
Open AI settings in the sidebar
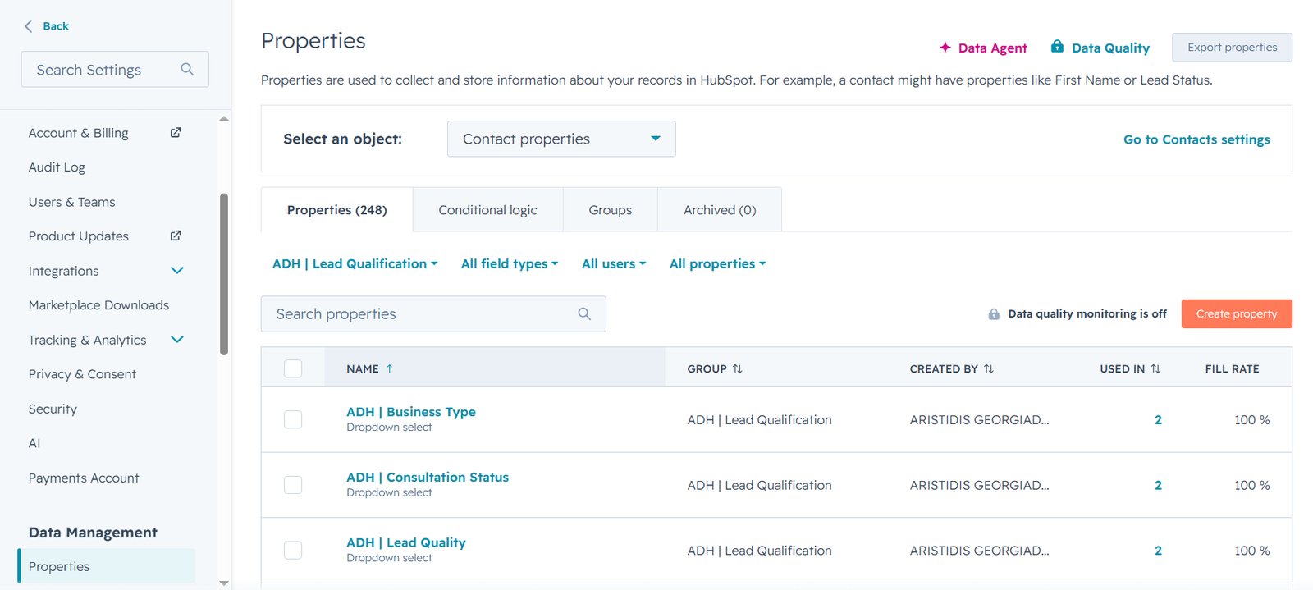tap(34, 443)
